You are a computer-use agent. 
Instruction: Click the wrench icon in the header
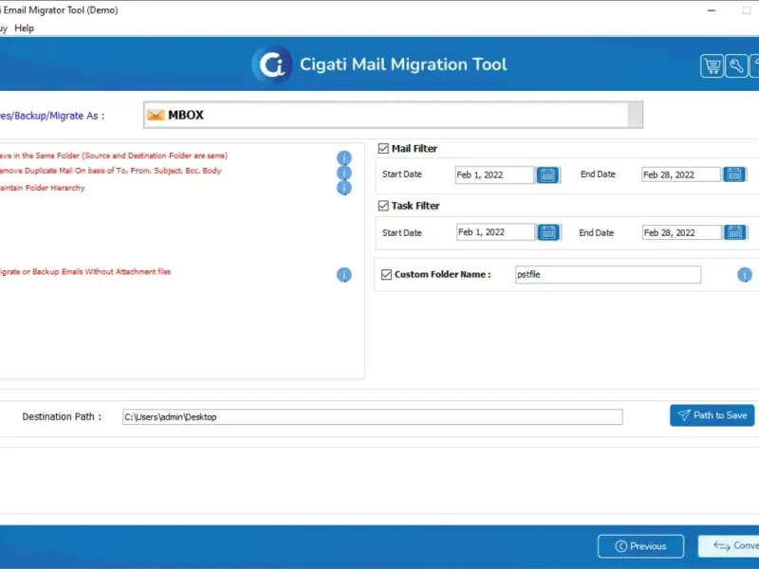[736, 65]
